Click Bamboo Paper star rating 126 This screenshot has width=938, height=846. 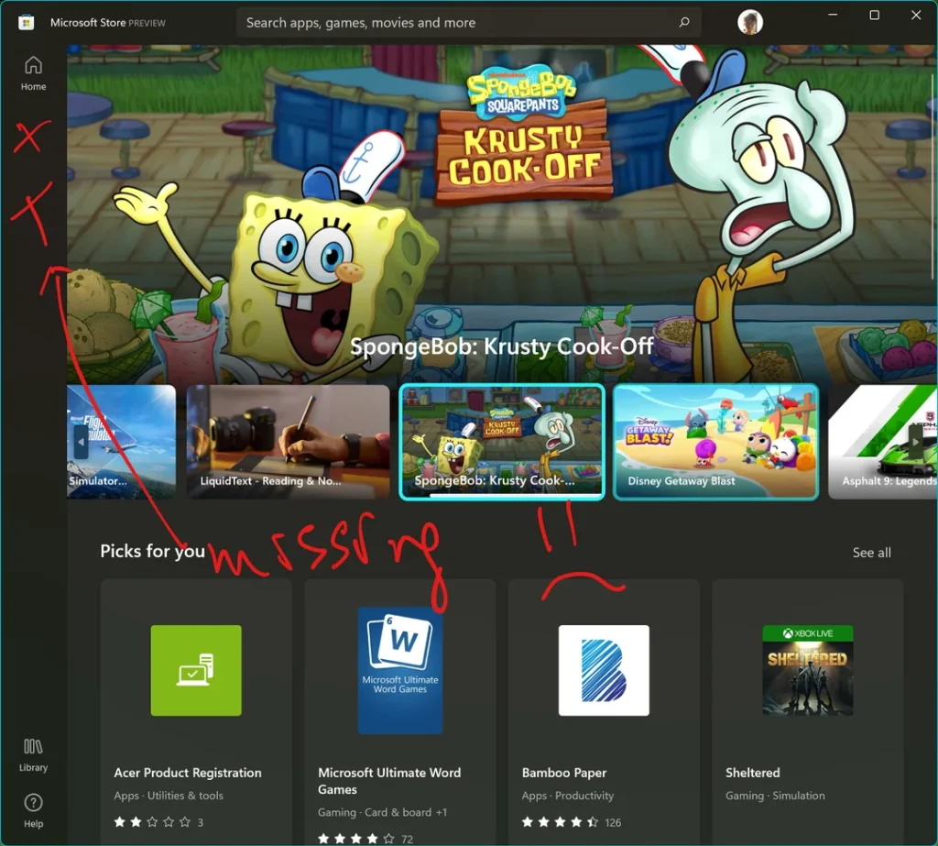tap(572, 822)
